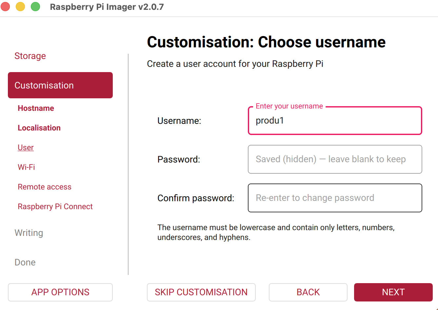Open Localisation sub-step
Image resolution: width=438 pixels, height=310 pixels.
coord(39,128)
